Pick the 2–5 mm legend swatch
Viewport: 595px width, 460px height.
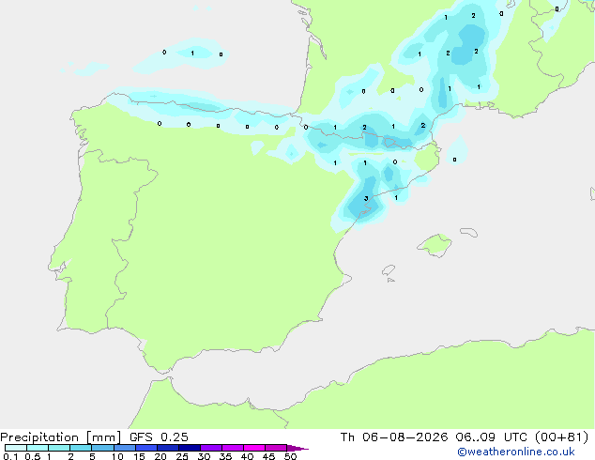click(81, 448)
